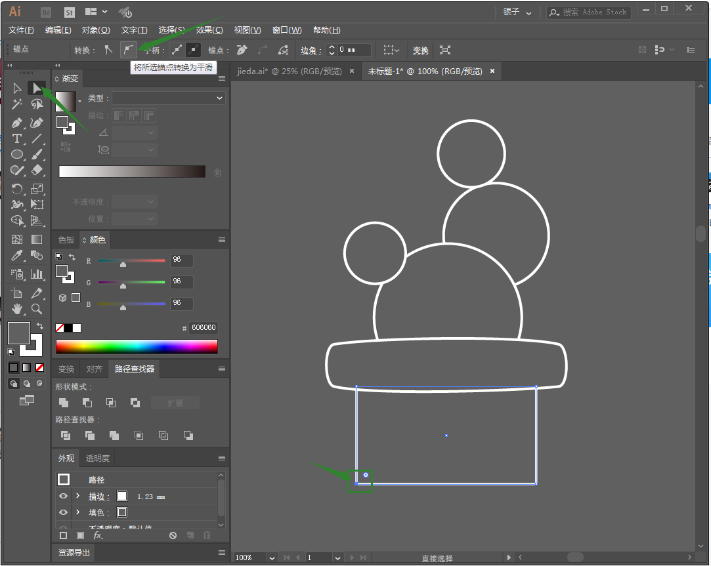Viewport: 711px width, 566px height.
Task: Set fill to None in toolbox
Action: click(40, 368)
